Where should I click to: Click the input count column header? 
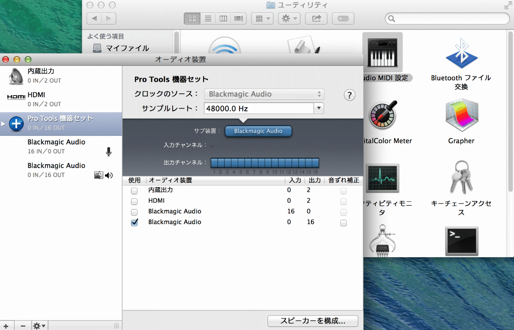tap(295, 180)
